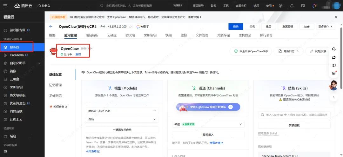Click the 重启 link under OpenClaw
Viewport: 343px width, 157px height.
pos(78,54)
